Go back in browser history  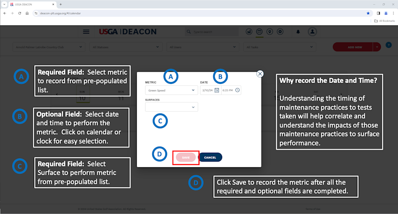pyautogui.click(x=5, y=13)
